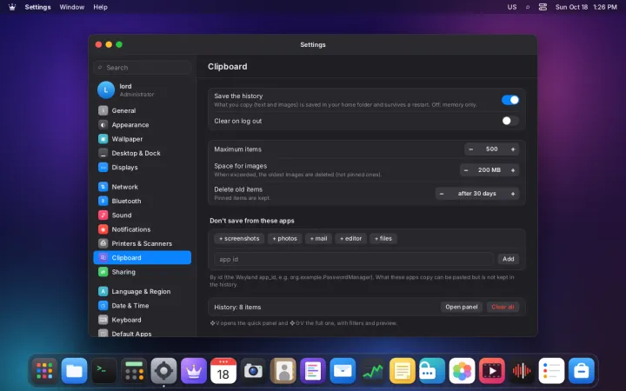Decrease Space for images size

466,170
